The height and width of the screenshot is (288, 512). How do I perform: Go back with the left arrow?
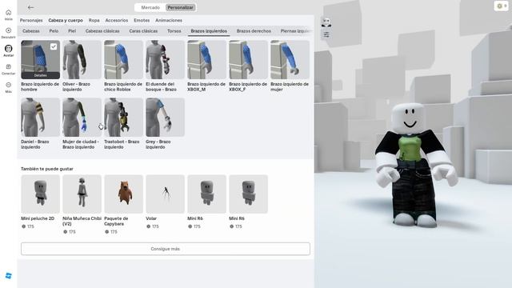30,7
